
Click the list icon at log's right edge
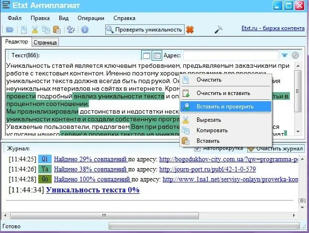[302, 201]
